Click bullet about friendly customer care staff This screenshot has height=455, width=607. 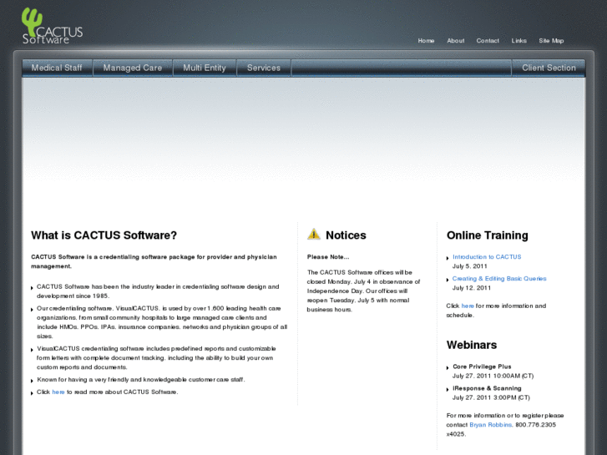(x=141, y=380)
